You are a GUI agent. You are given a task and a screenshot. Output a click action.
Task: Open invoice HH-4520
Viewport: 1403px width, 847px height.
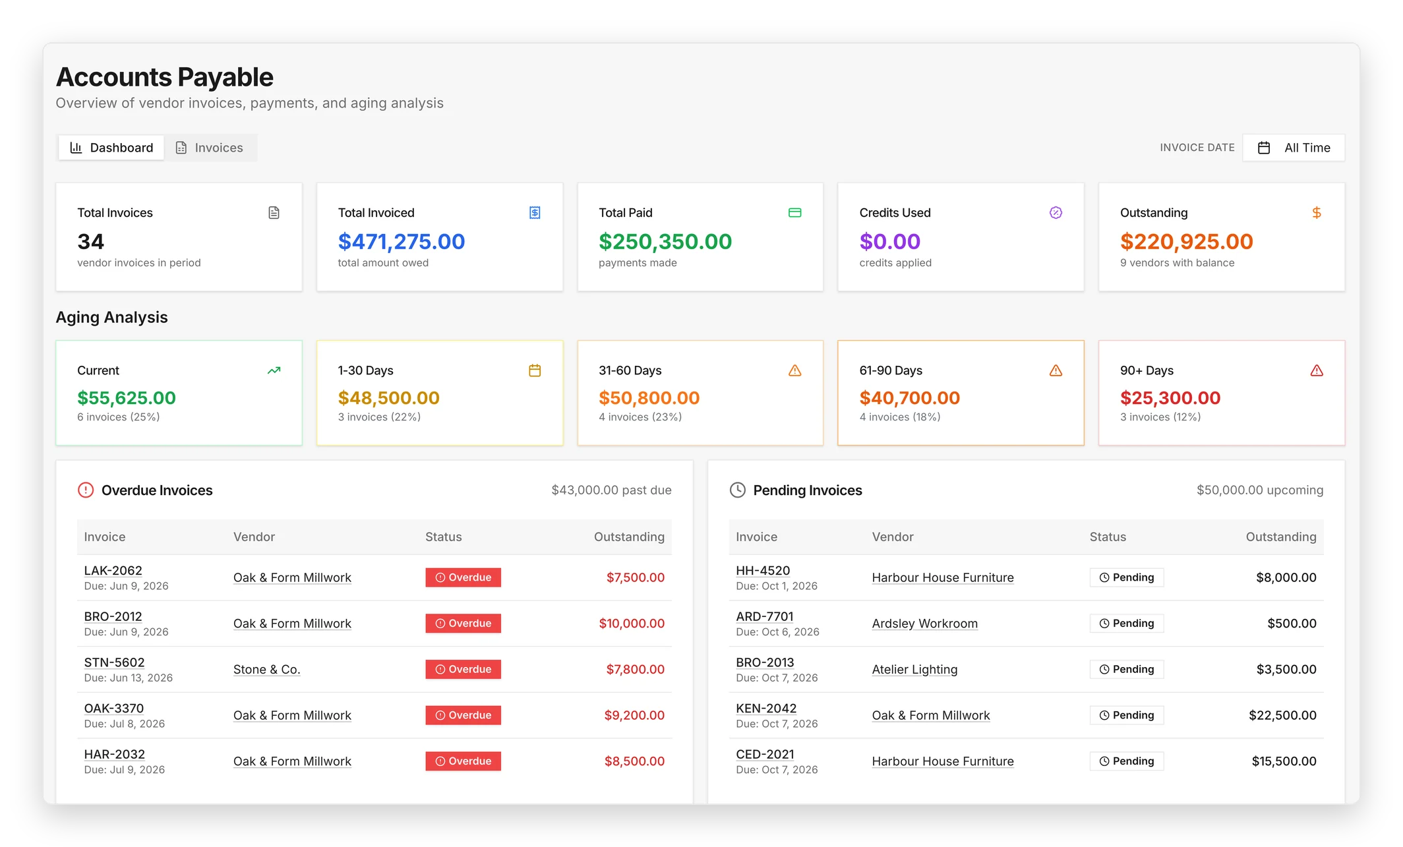[763, 570]
